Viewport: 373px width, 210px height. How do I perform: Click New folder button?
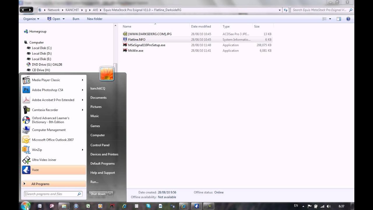[94, 19]
